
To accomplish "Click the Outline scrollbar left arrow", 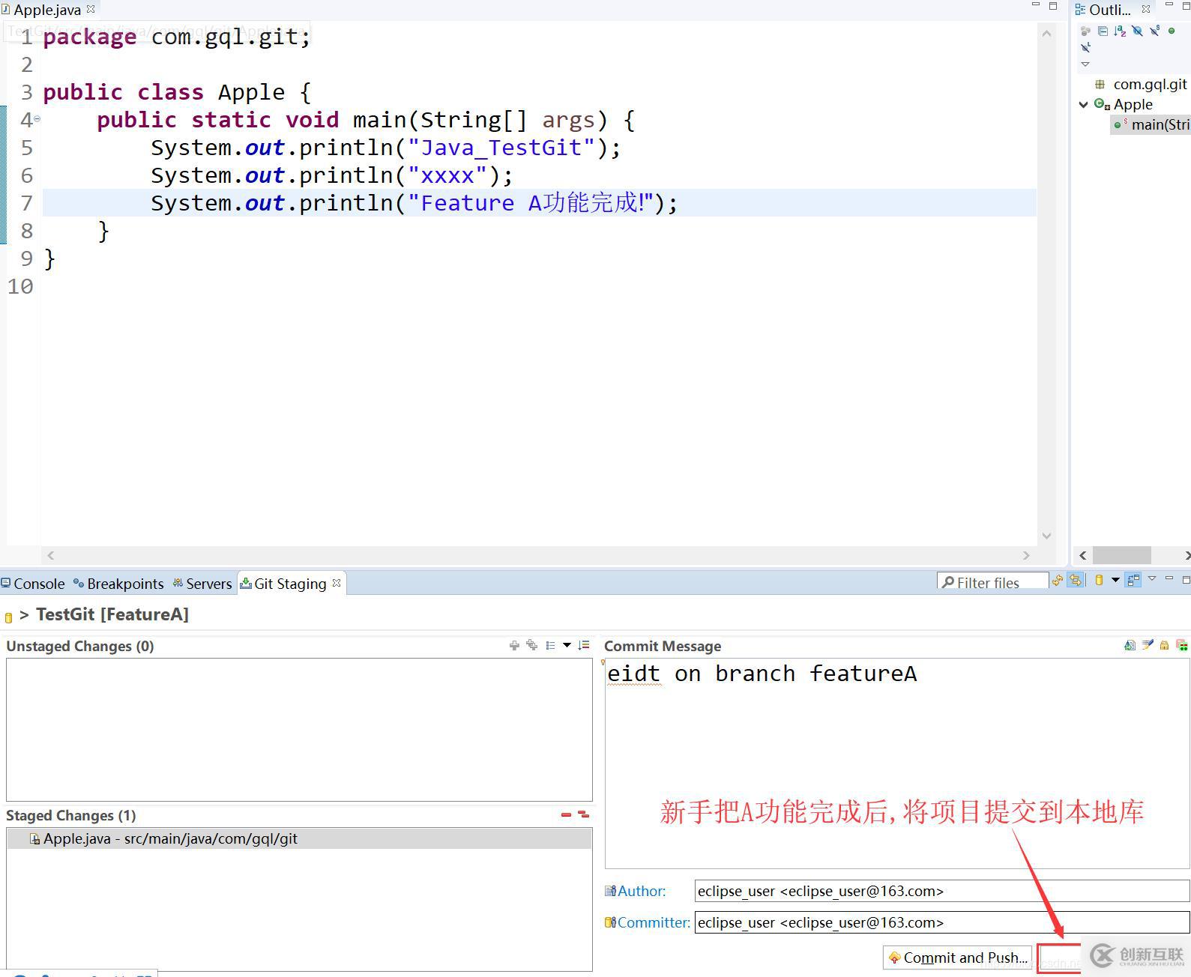I will pyautogui.click(x=1082, y=555).
